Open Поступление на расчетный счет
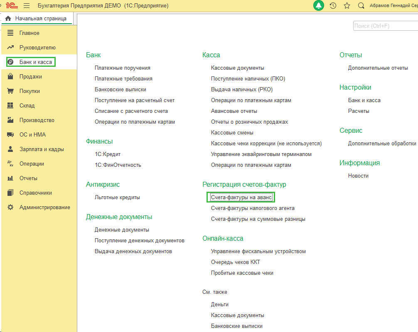This screenshot has height=332, width=418. click(135, 100)
